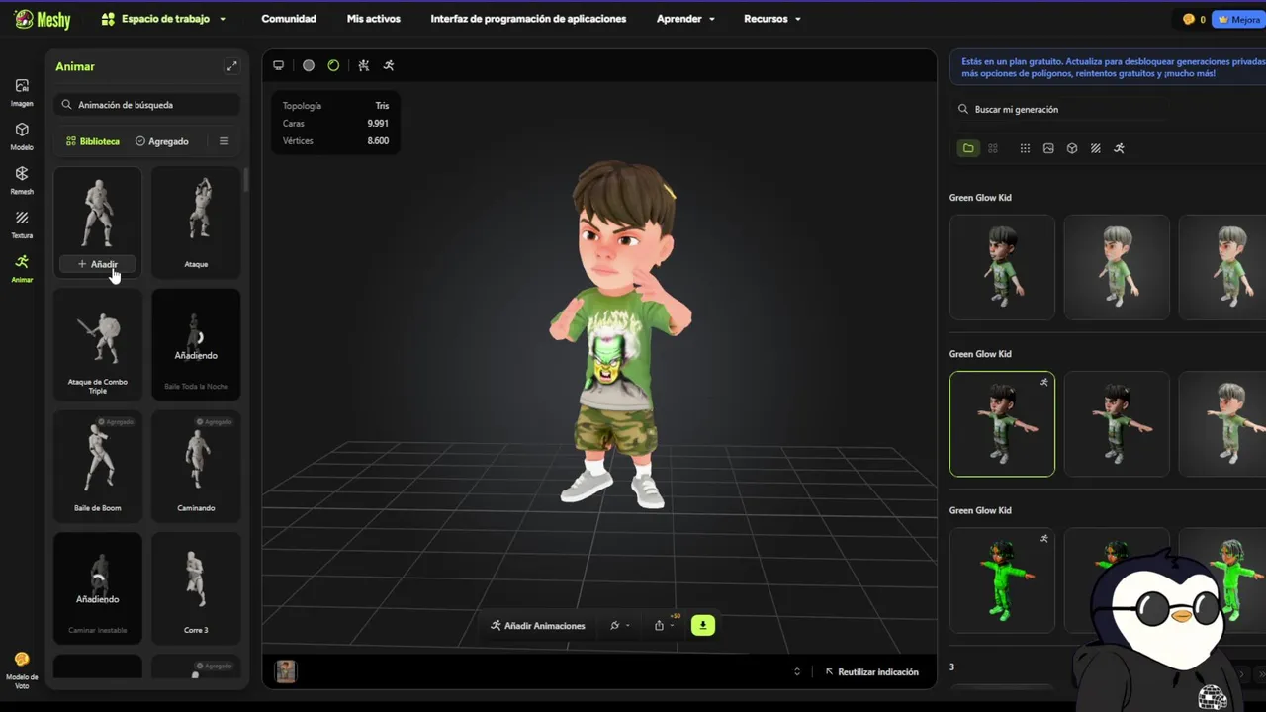Viewport: 1266px width, 712px height.
Task: Expand the Animar panel with arrows icon
Action: click(x=231, y=66)
